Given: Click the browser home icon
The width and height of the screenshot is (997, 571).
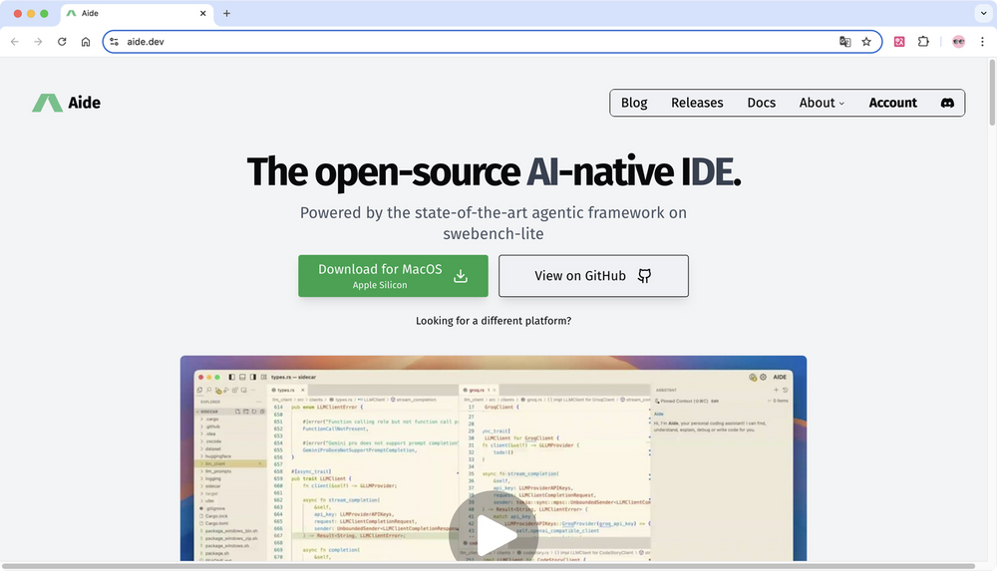Looking at the screenshot, I should click(x=86, y=42).
